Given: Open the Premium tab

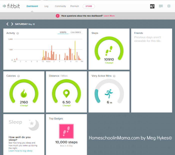Looking at the screenshot, I should tap(74, 6).
